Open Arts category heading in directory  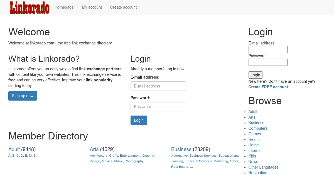click(x=94, y=149)
